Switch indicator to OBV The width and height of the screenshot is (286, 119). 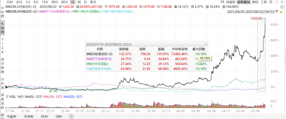tap(59, 116)
